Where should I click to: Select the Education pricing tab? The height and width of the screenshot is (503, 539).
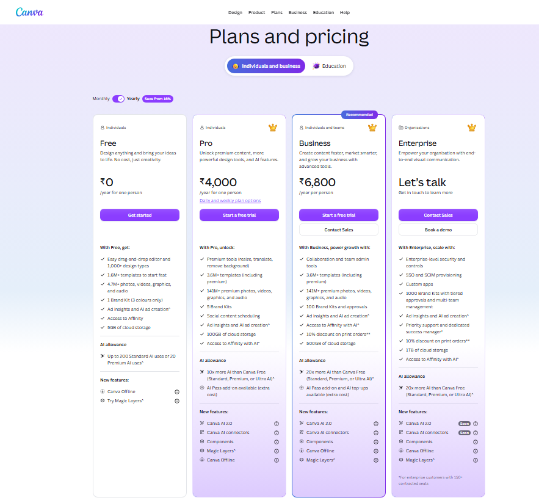point(329,66)
